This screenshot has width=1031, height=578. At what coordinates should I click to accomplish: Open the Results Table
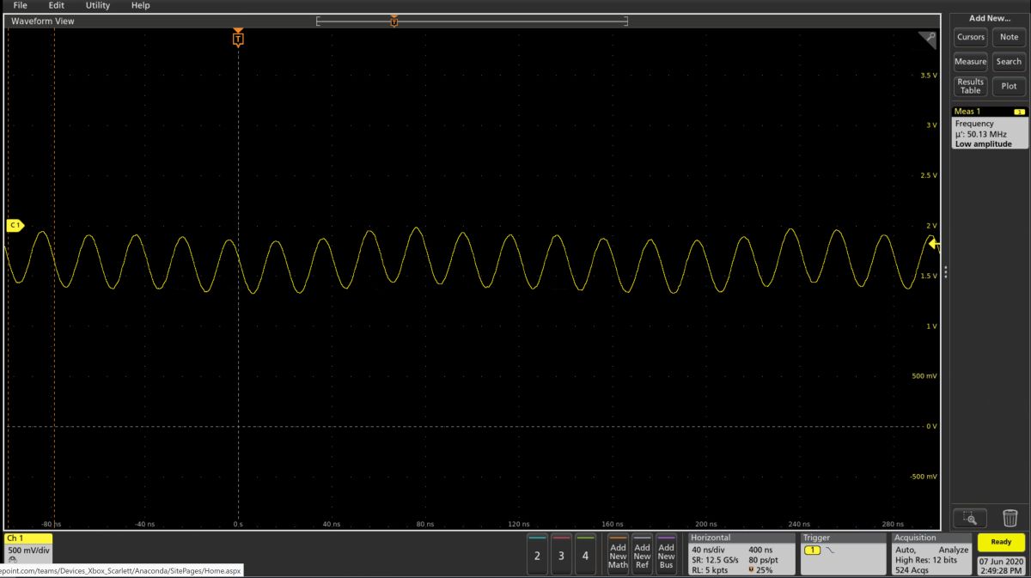(971, 87)
